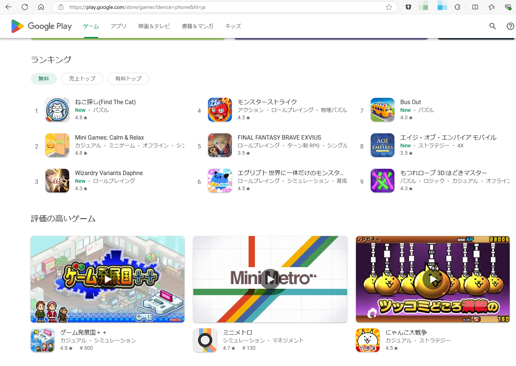Switch to the アプリ tab
This screenshot has width=516, height=366.
[119, 26]
